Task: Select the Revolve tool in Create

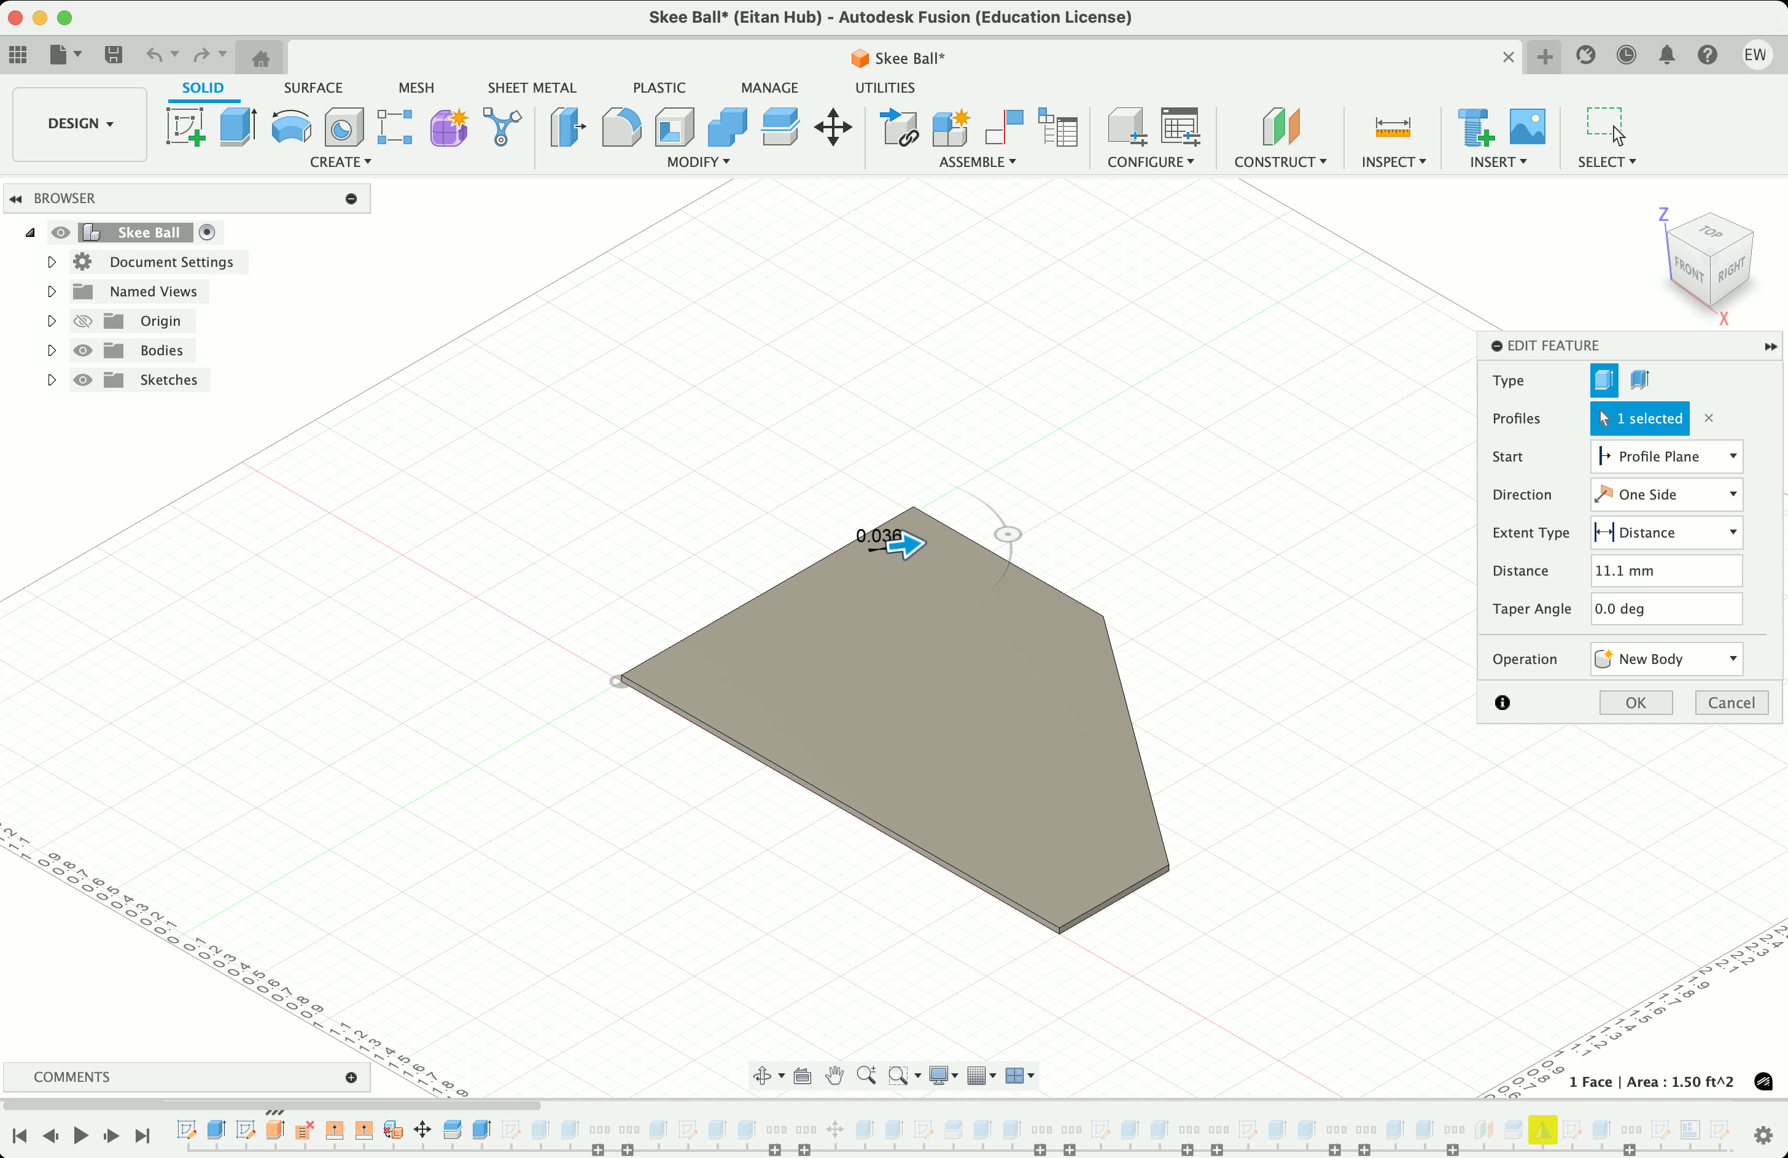Action: coord(291,126)
